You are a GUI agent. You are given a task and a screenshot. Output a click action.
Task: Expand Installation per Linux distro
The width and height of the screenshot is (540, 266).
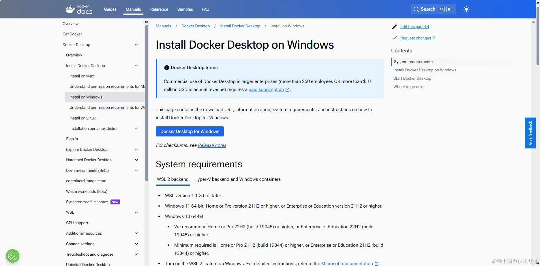click(136, 128)
